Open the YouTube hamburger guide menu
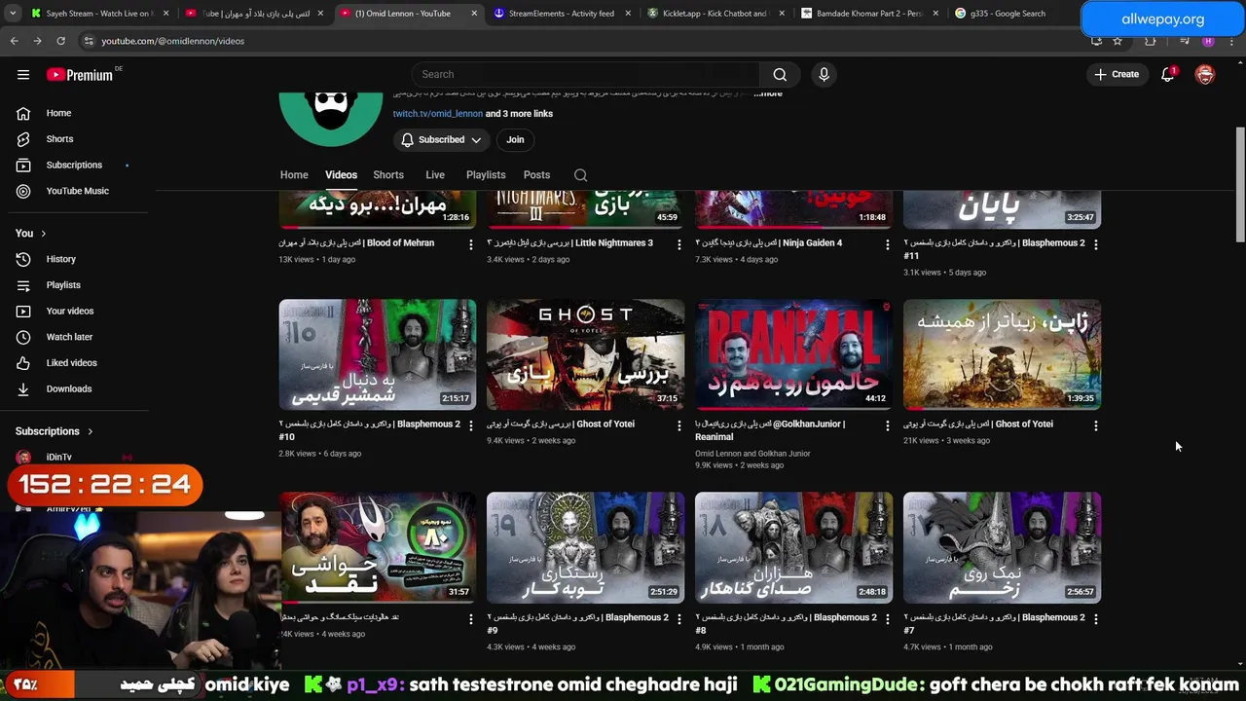 (x=23, y=74)
